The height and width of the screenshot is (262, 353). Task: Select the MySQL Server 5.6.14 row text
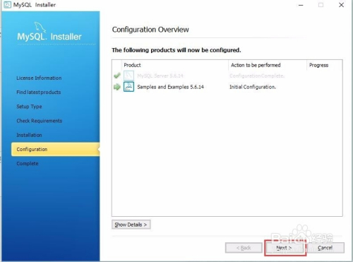tap(160, 76)
